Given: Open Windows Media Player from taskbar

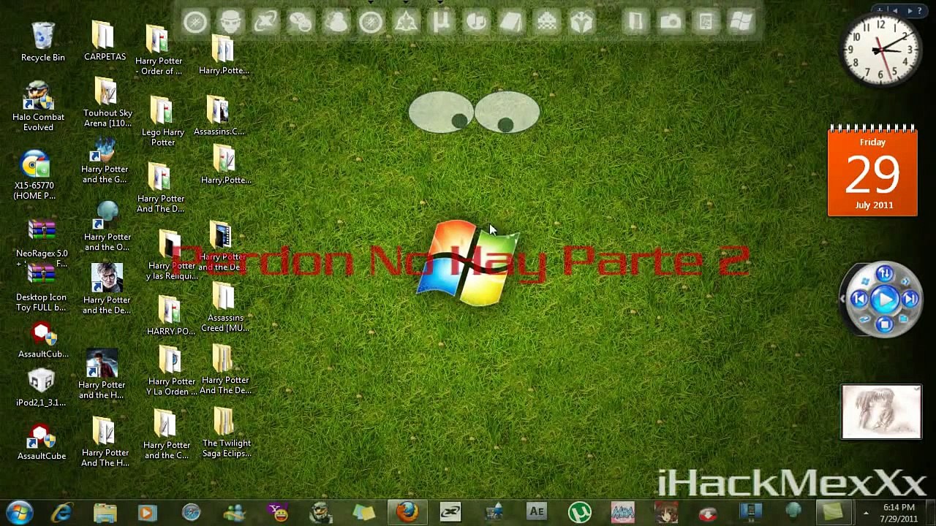Looking at the screenshot, I should (x=147, y=513).
